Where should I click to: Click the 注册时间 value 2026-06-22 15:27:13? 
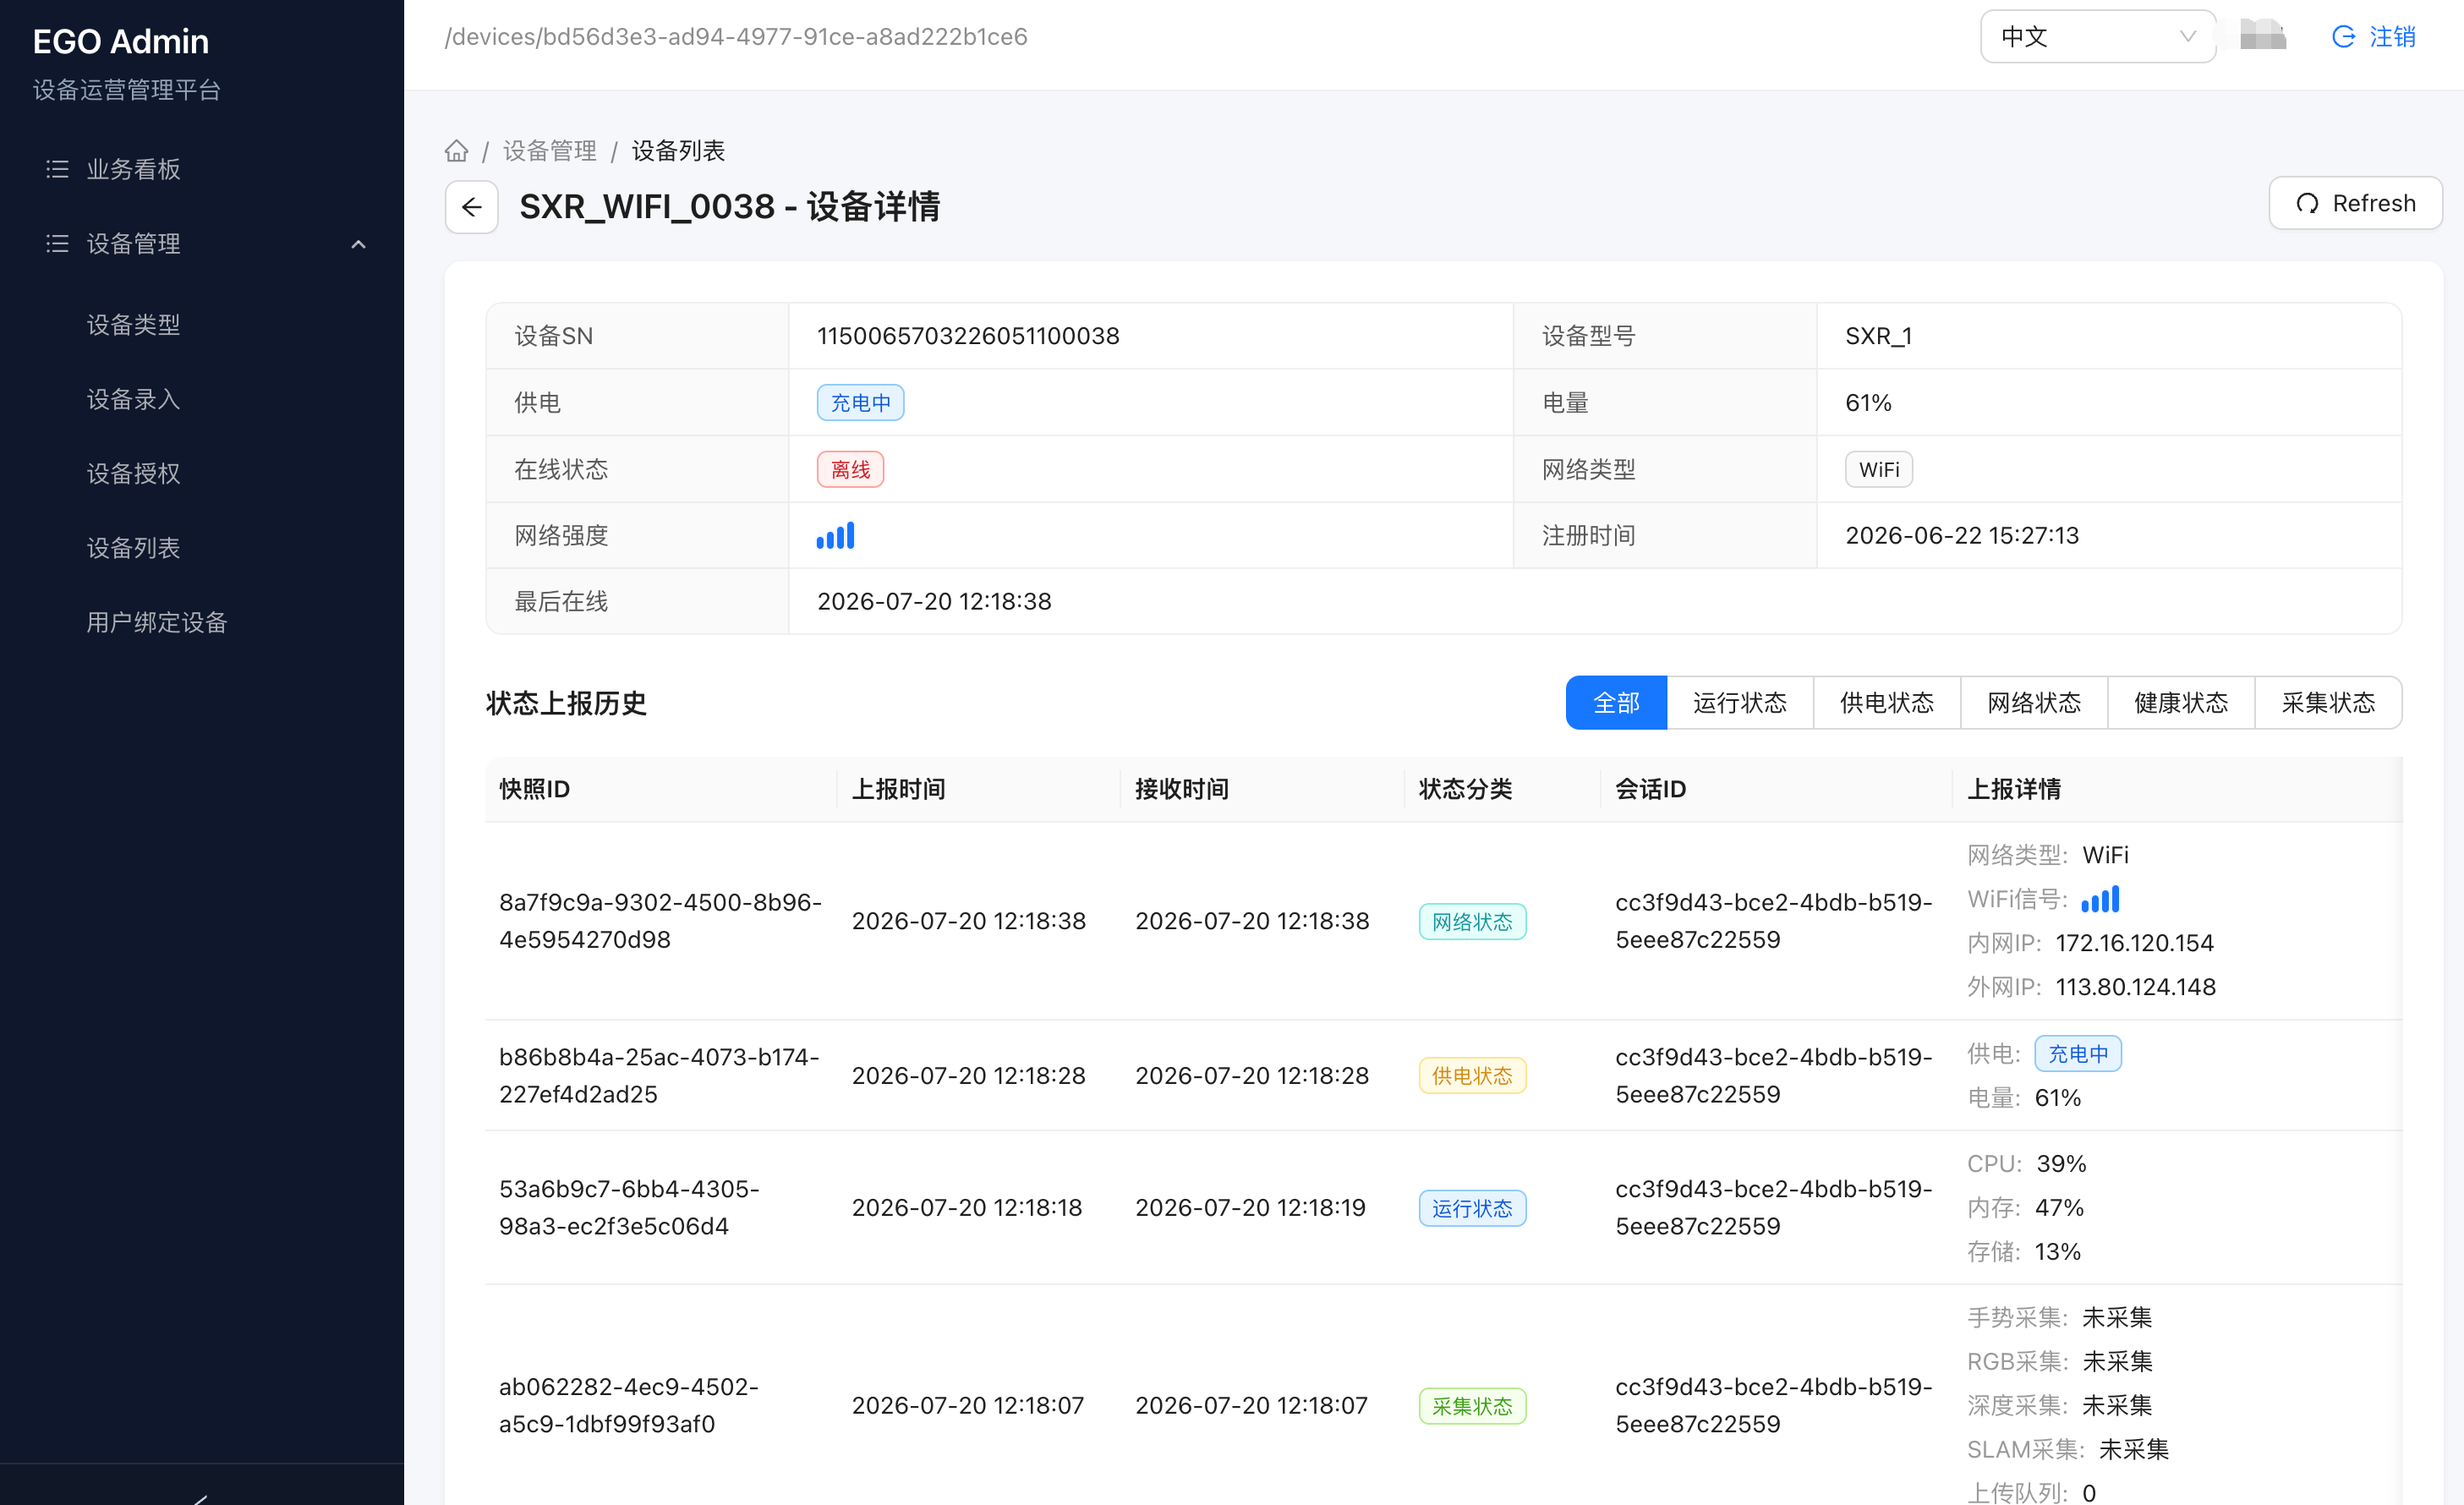click(1962, 535)
